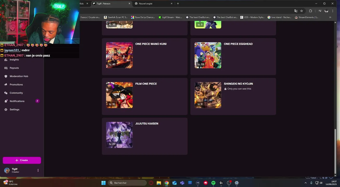Image resolution: width=340 pixels, height=187 pixels.
Task: Expand the hidden system tray icons
Action: click(306, 183)
